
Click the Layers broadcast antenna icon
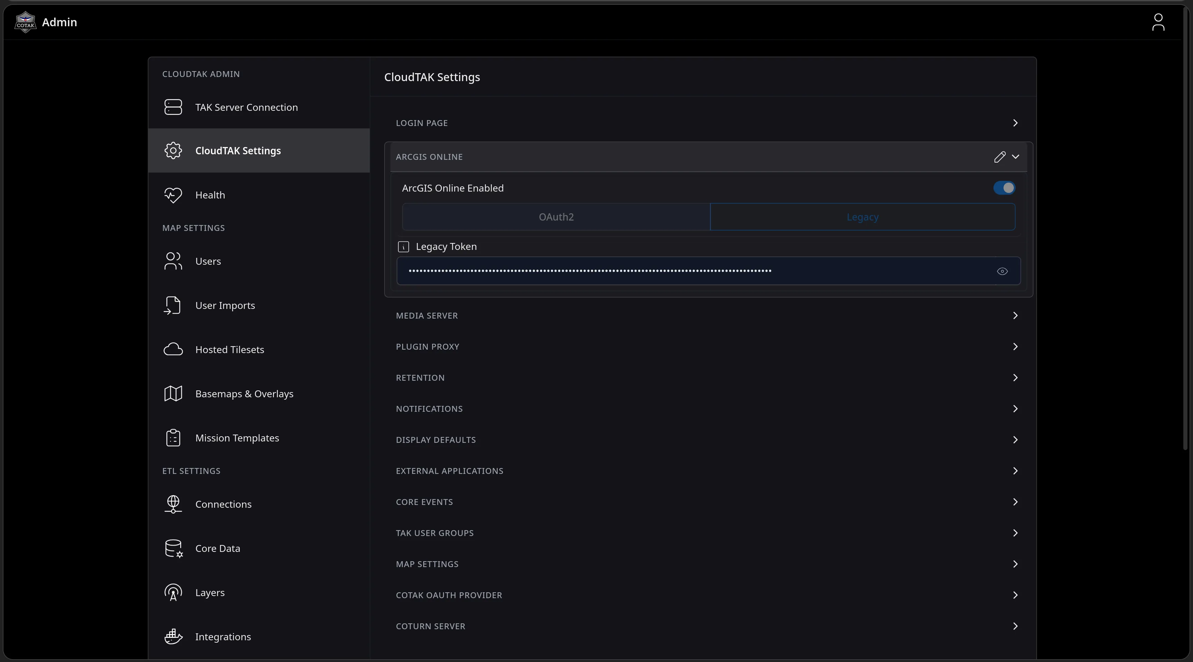173,593
